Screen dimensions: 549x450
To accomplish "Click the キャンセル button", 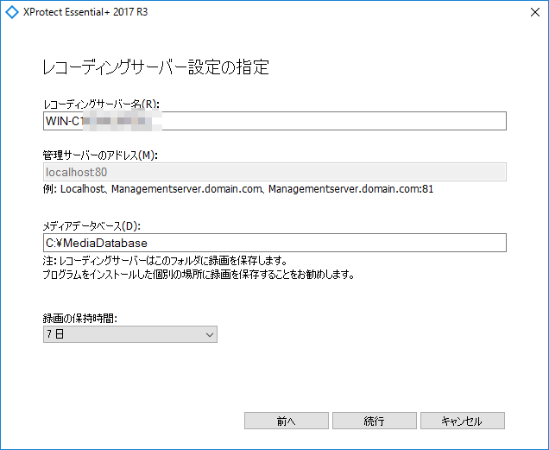I will pos(463,421).
